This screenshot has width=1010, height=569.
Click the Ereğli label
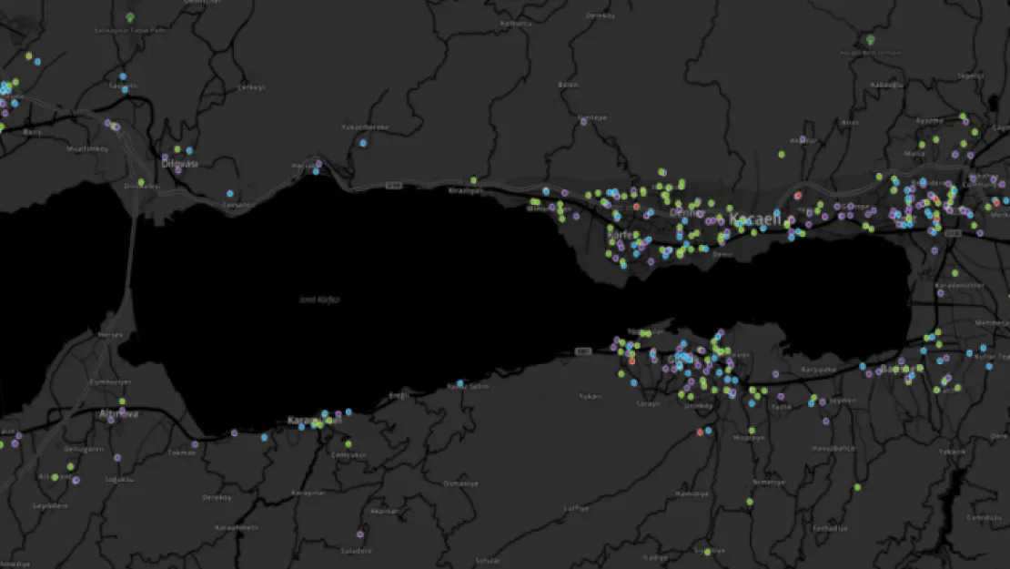pos(399,395)
